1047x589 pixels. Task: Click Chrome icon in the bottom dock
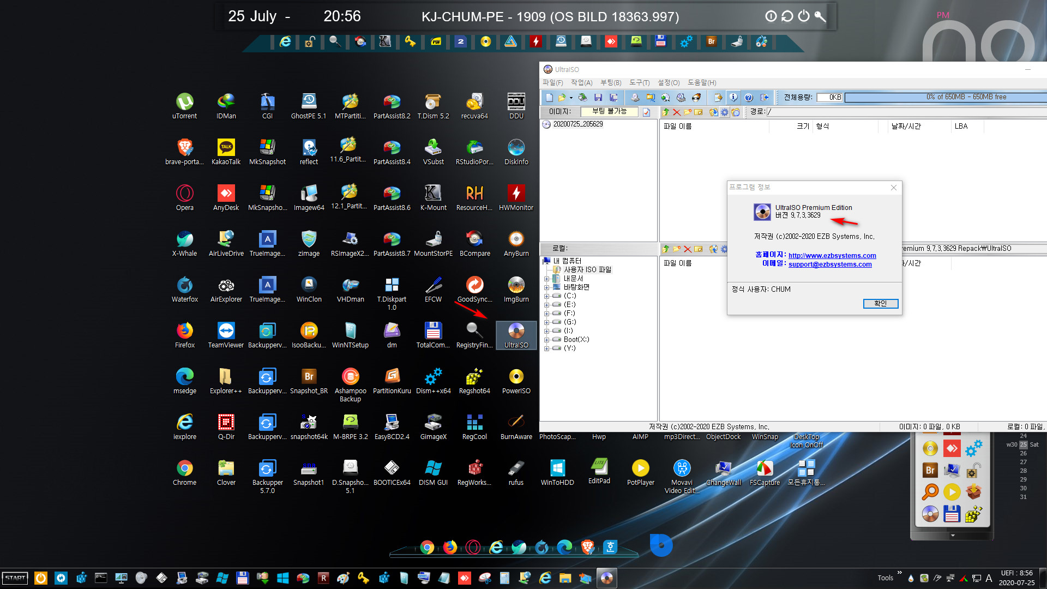click(427, 548)
